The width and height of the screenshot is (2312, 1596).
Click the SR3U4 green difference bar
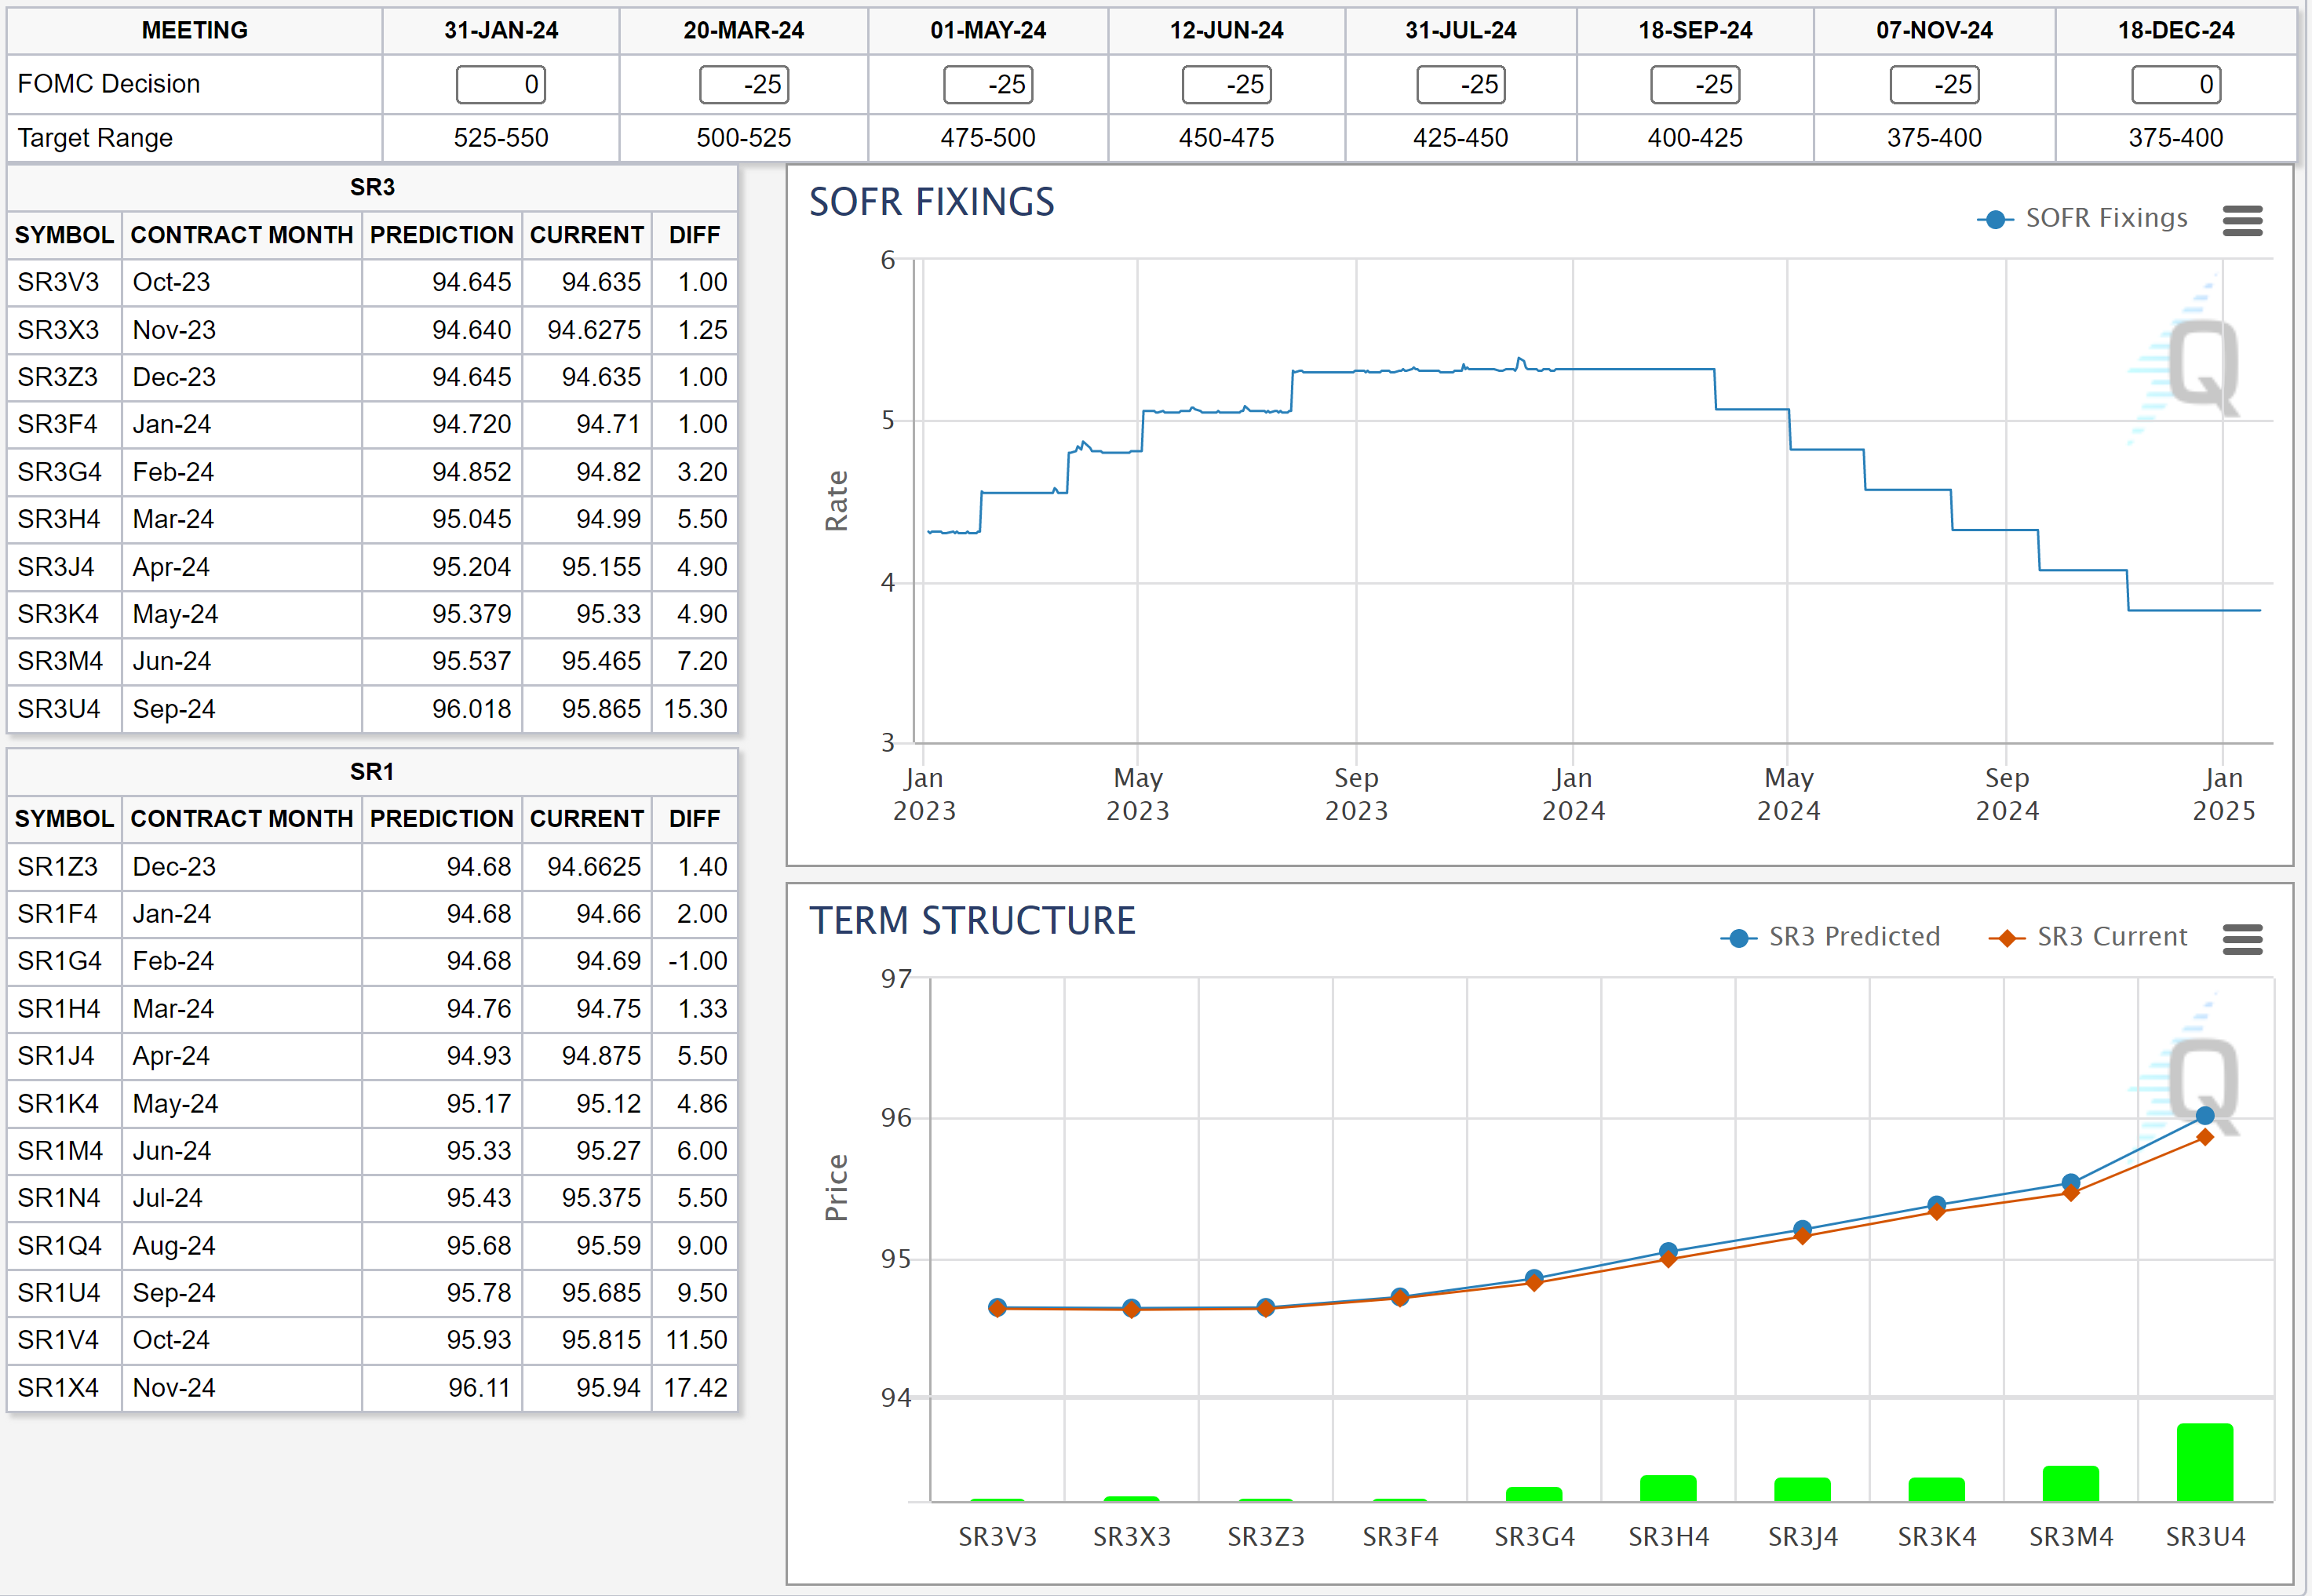pos(2204,1463)
